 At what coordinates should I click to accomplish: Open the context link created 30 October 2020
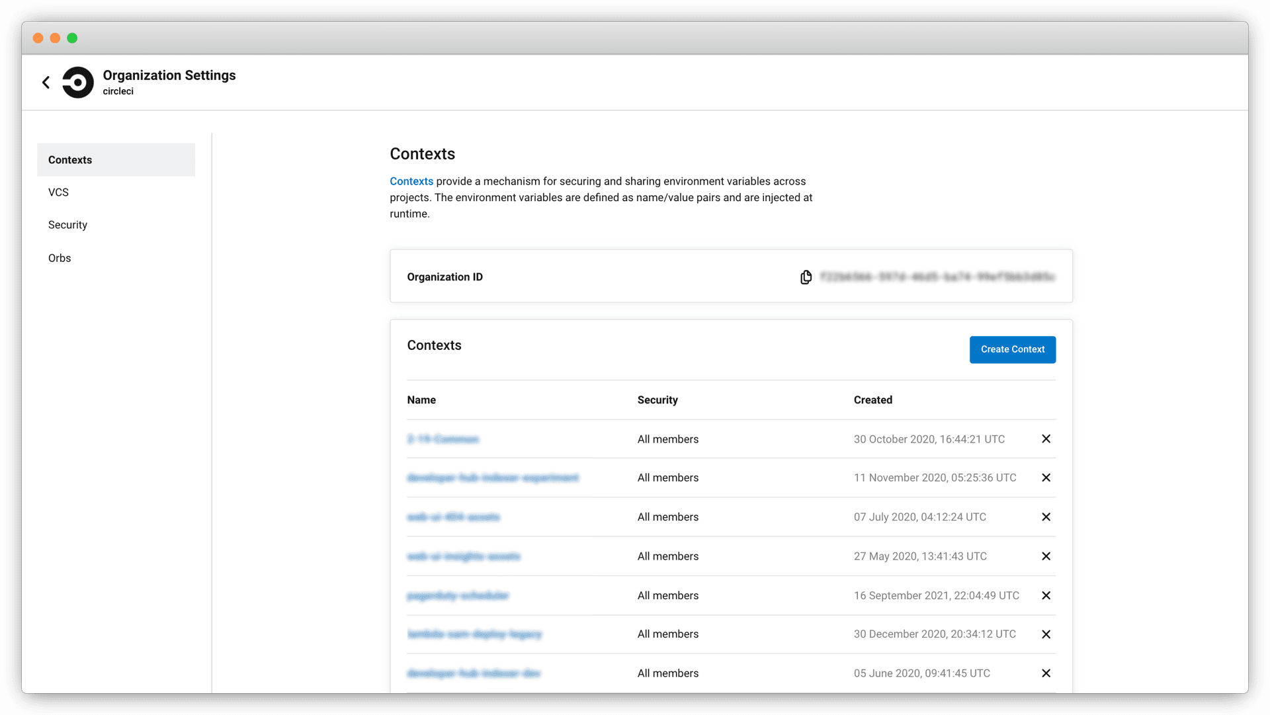(x=443, y=439)
